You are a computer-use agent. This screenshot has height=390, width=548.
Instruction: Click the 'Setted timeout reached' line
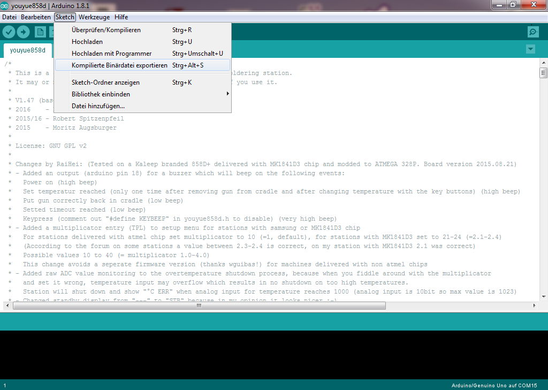click(84, 209)
